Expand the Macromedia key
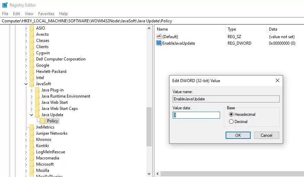304x177 pixels. click(26, 158)
